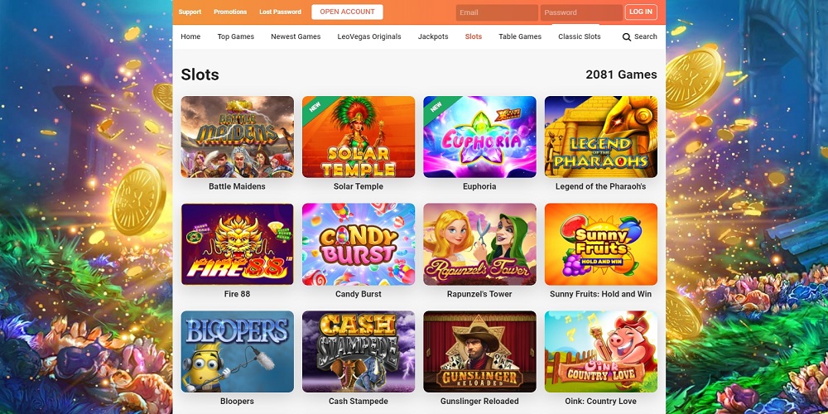Viewport: 828px width, 414px height.
Task: Launch the Solar Temple slot game
Action: (359, 137)
